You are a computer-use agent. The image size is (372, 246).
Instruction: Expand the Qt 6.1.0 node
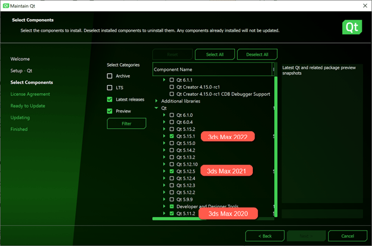pyautogui.click(x=164, y=115)
